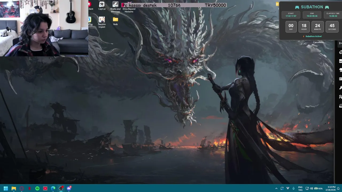Image resolution: width=342 pixels, height=192 pixels.
Task: Switch to OBS Studio in the taskbar
Action: (x=61, y=188)
